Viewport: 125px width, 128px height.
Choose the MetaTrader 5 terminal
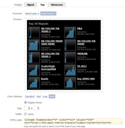tap(48, 14)
